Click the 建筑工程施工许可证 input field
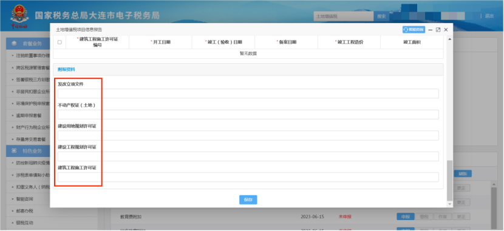Screen dimensions: 504x231 pos(248,177)
